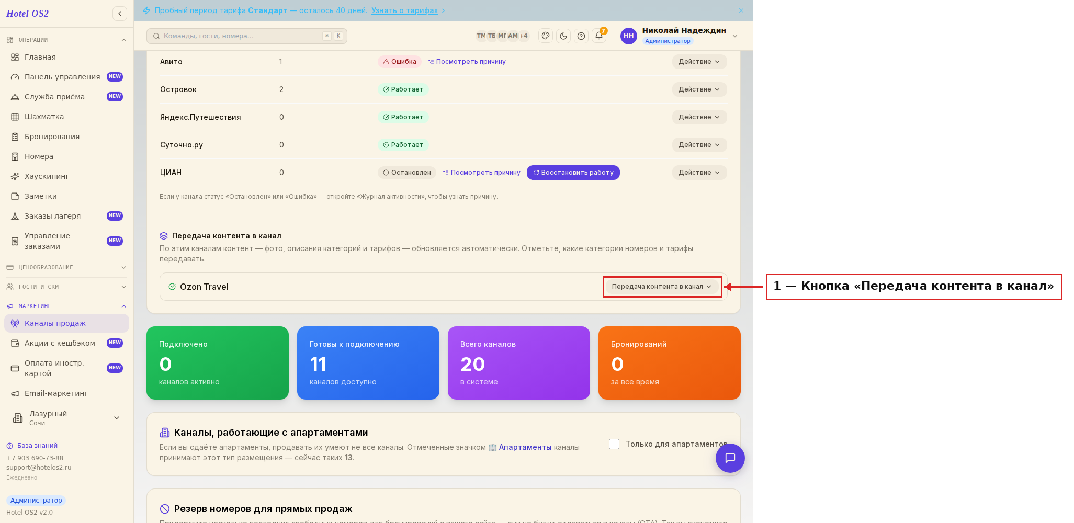Open Николай Надеждин user menu

(x=679, y=36)
